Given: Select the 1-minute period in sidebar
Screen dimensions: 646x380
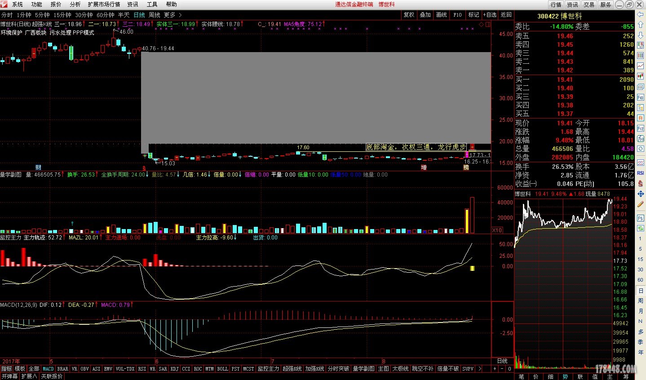Looking at the screenshot, I should click(x=640, y=239).
